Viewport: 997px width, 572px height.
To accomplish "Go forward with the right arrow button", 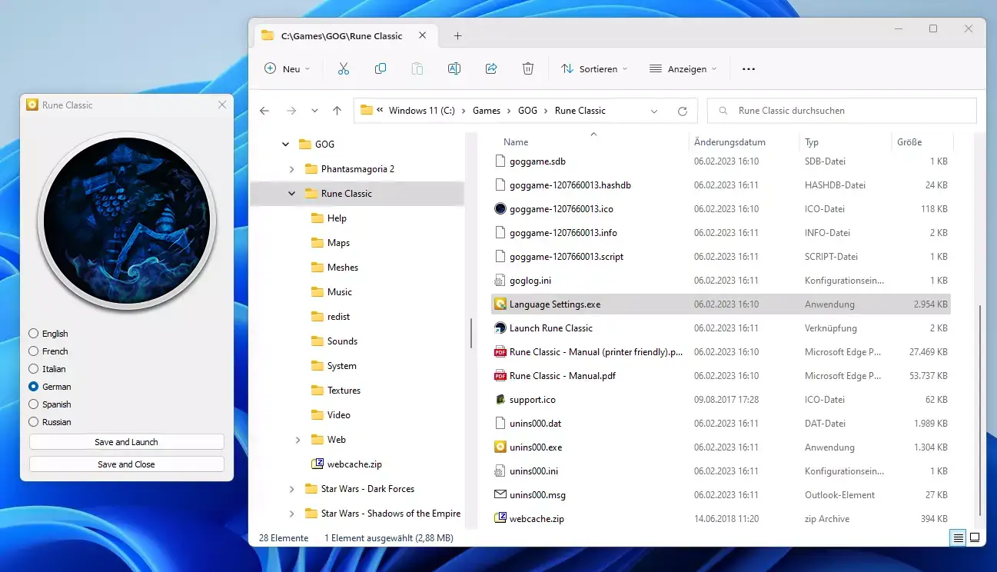I will [x=291, y=111].
